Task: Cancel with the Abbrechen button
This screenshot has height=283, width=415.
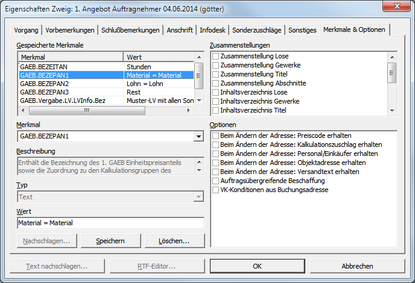Action: point(357,266)
